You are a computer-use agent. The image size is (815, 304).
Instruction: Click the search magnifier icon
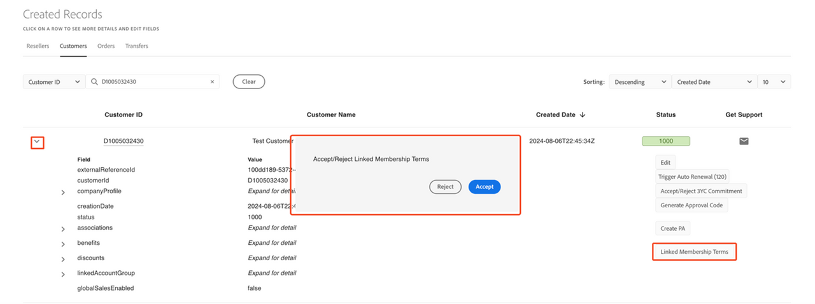pyautogui.click(x=95, y=82)
